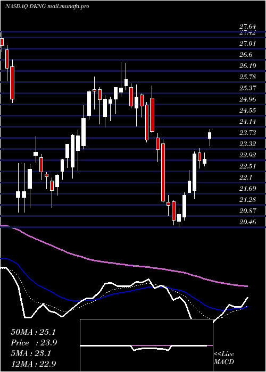The width and height of the screenshot is (266, 372).
Task: Click the tall red candle falling to 21.28
Action: 163,172
